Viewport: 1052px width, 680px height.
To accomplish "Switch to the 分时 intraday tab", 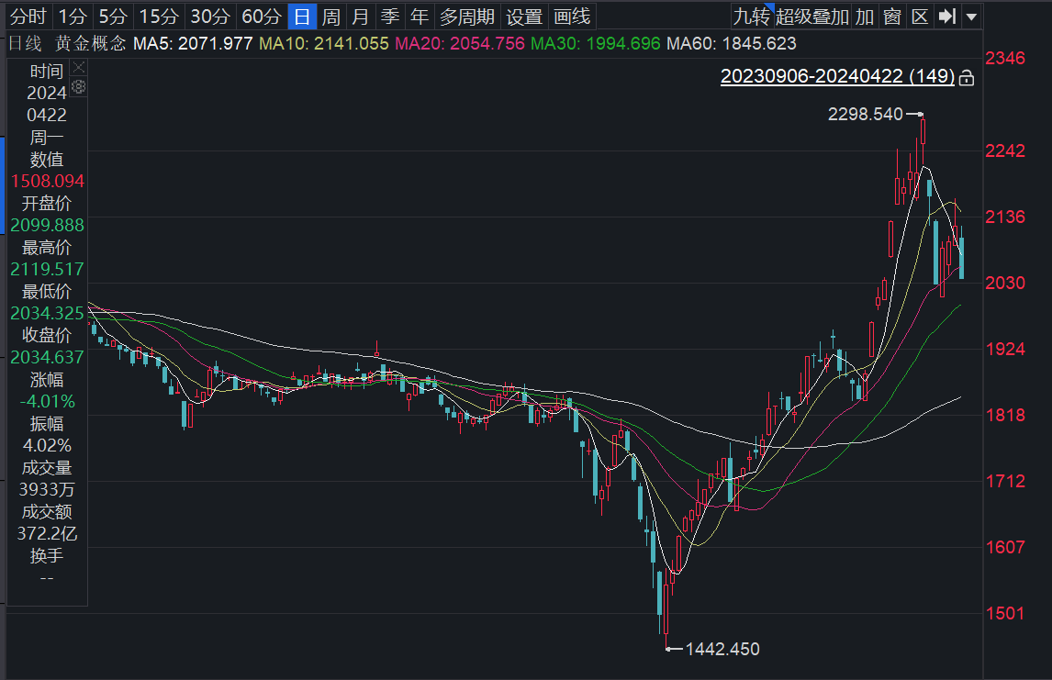I will 27,17.
